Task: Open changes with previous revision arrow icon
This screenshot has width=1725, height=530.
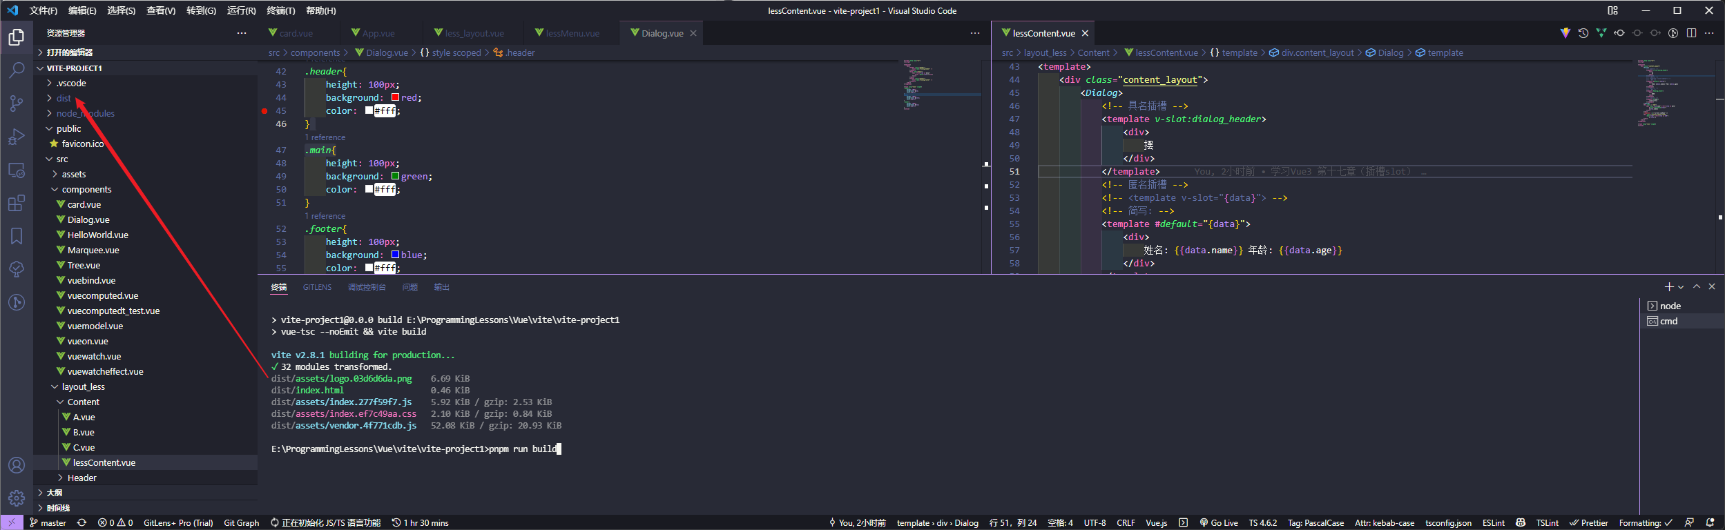Action: pos(1619,32)
